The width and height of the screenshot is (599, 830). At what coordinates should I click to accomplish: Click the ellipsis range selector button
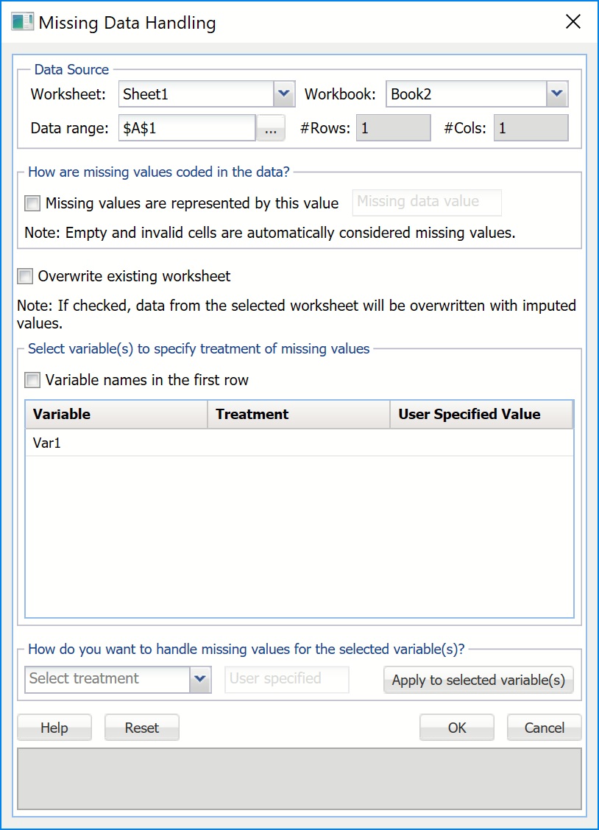(x=270, y=128)
